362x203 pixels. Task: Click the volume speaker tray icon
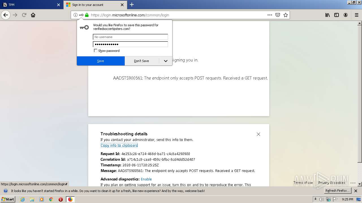(322, 199)
